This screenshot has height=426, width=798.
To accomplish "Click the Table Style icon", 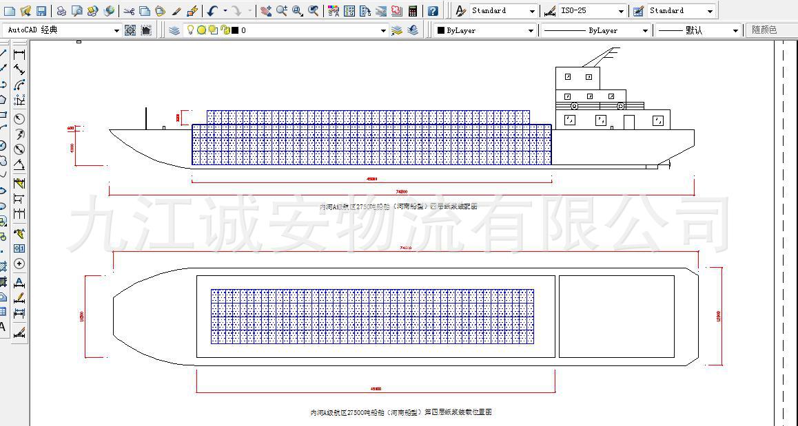I will tap(638, 11).
